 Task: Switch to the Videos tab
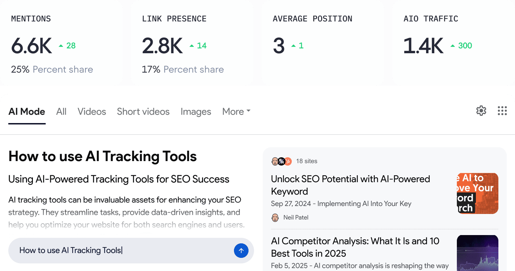click(x=92, y=112)
